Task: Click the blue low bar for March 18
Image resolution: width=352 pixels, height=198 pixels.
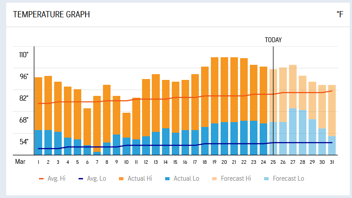Action: point(205,141)
